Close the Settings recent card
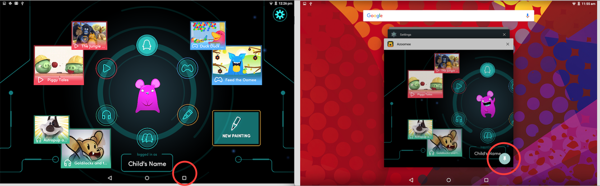The height and width of the screenshot is (186, 600). (504, 34)
